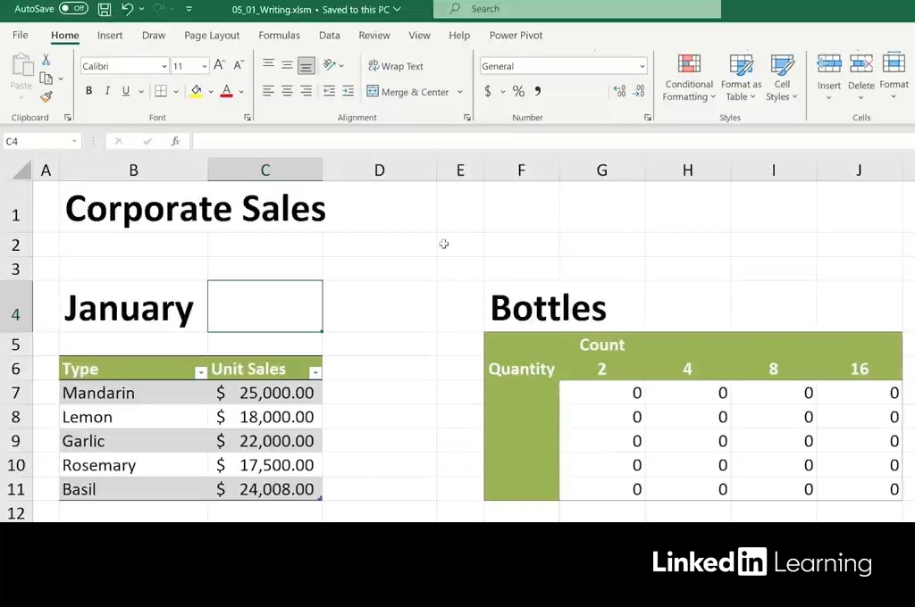Open the Unit Sales filter dropdown
This screenshot has width=915, height=607.
315,372
